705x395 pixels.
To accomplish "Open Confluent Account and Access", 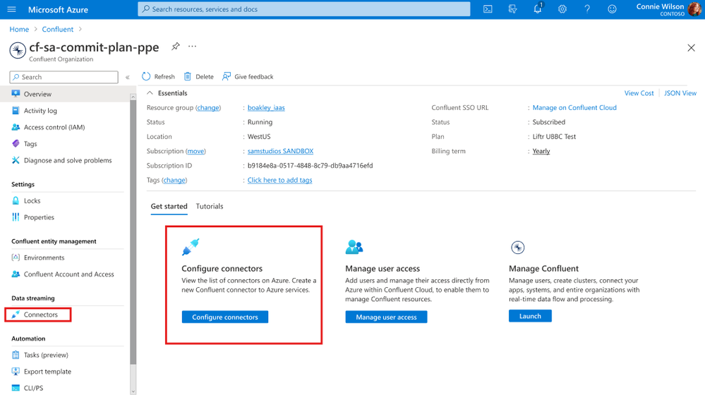I will pos(68,274).
